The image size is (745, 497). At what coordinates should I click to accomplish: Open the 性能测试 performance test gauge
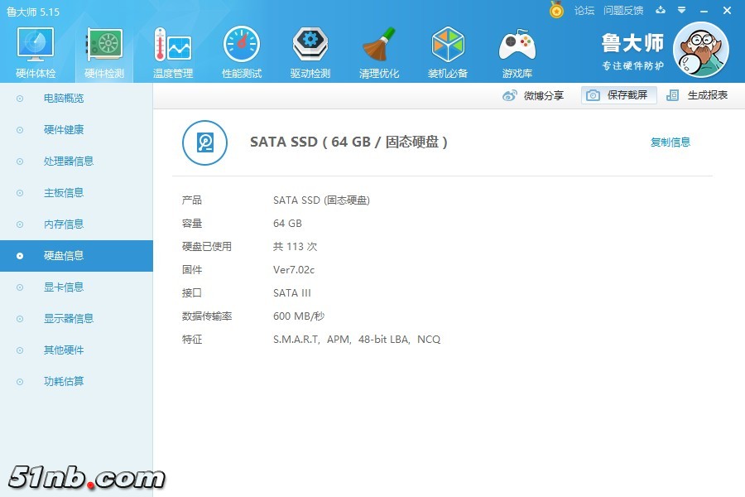(x=241, y=52)
